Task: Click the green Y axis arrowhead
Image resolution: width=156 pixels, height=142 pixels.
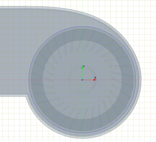Action: coord(82,67)
